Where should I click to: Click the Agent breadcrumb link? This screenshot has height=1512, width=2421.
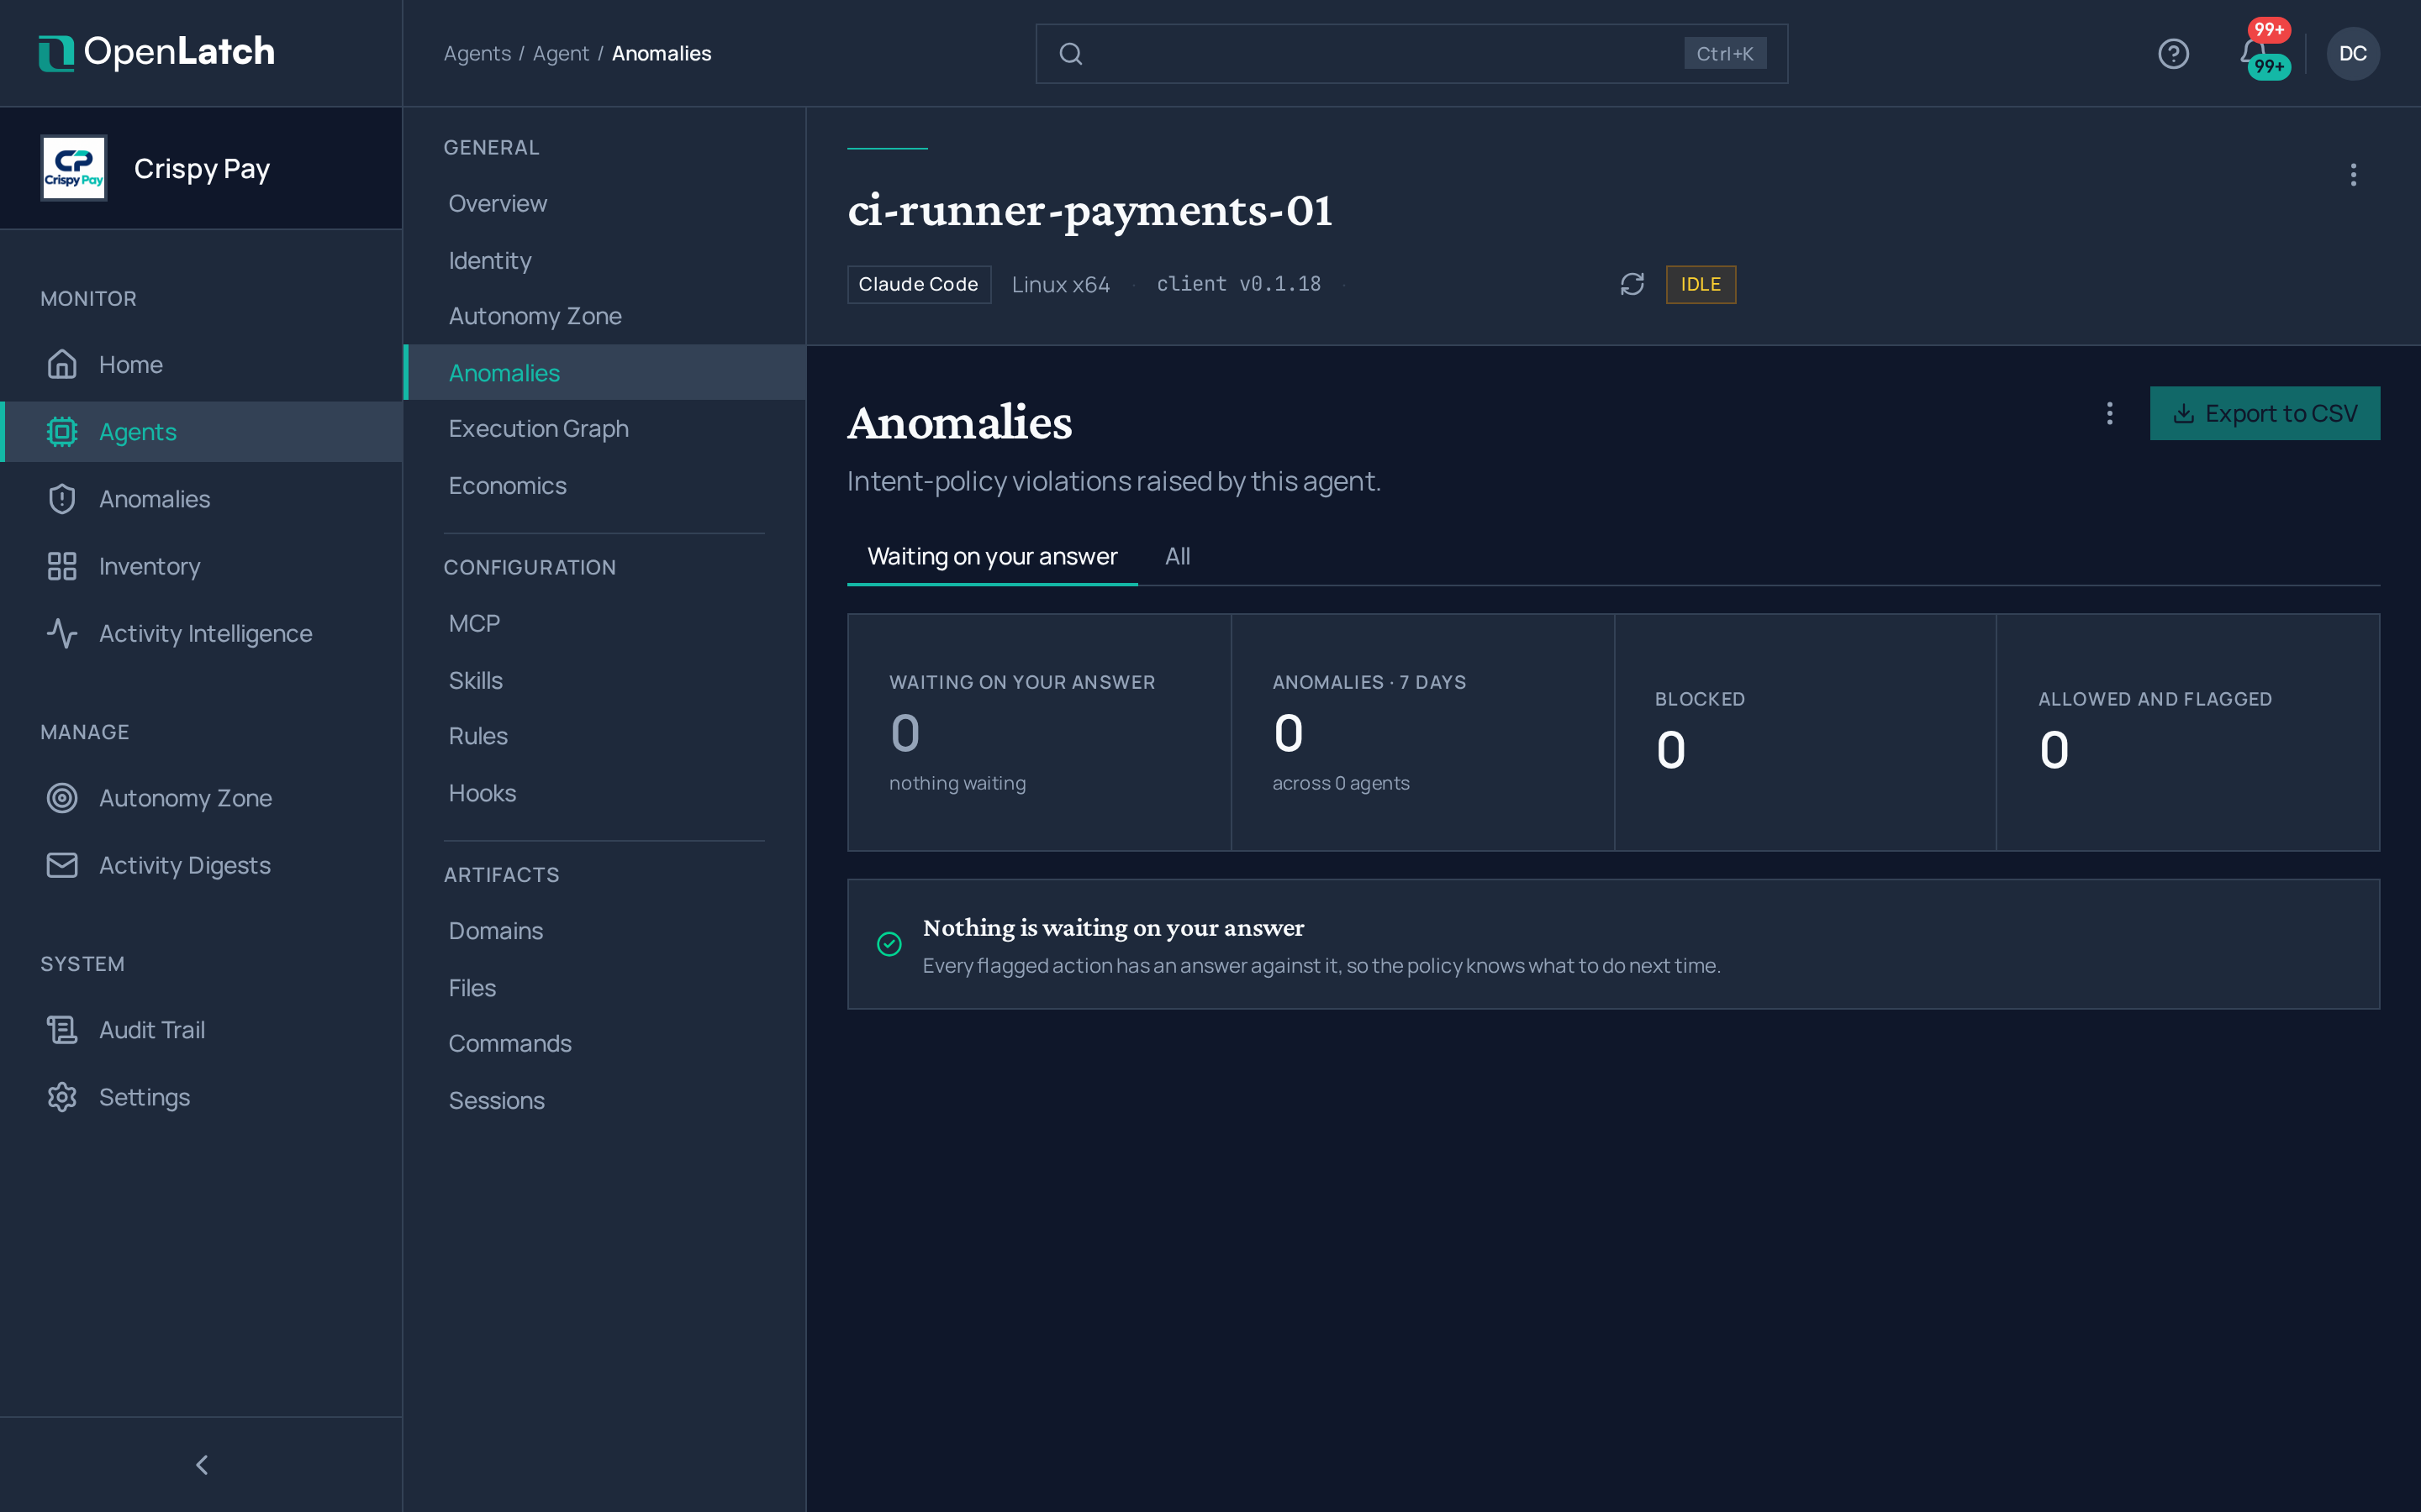click(x=560, y=53)
